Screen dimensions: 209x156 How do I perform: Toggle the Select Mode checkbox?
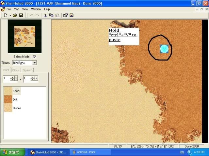(34, 57)
